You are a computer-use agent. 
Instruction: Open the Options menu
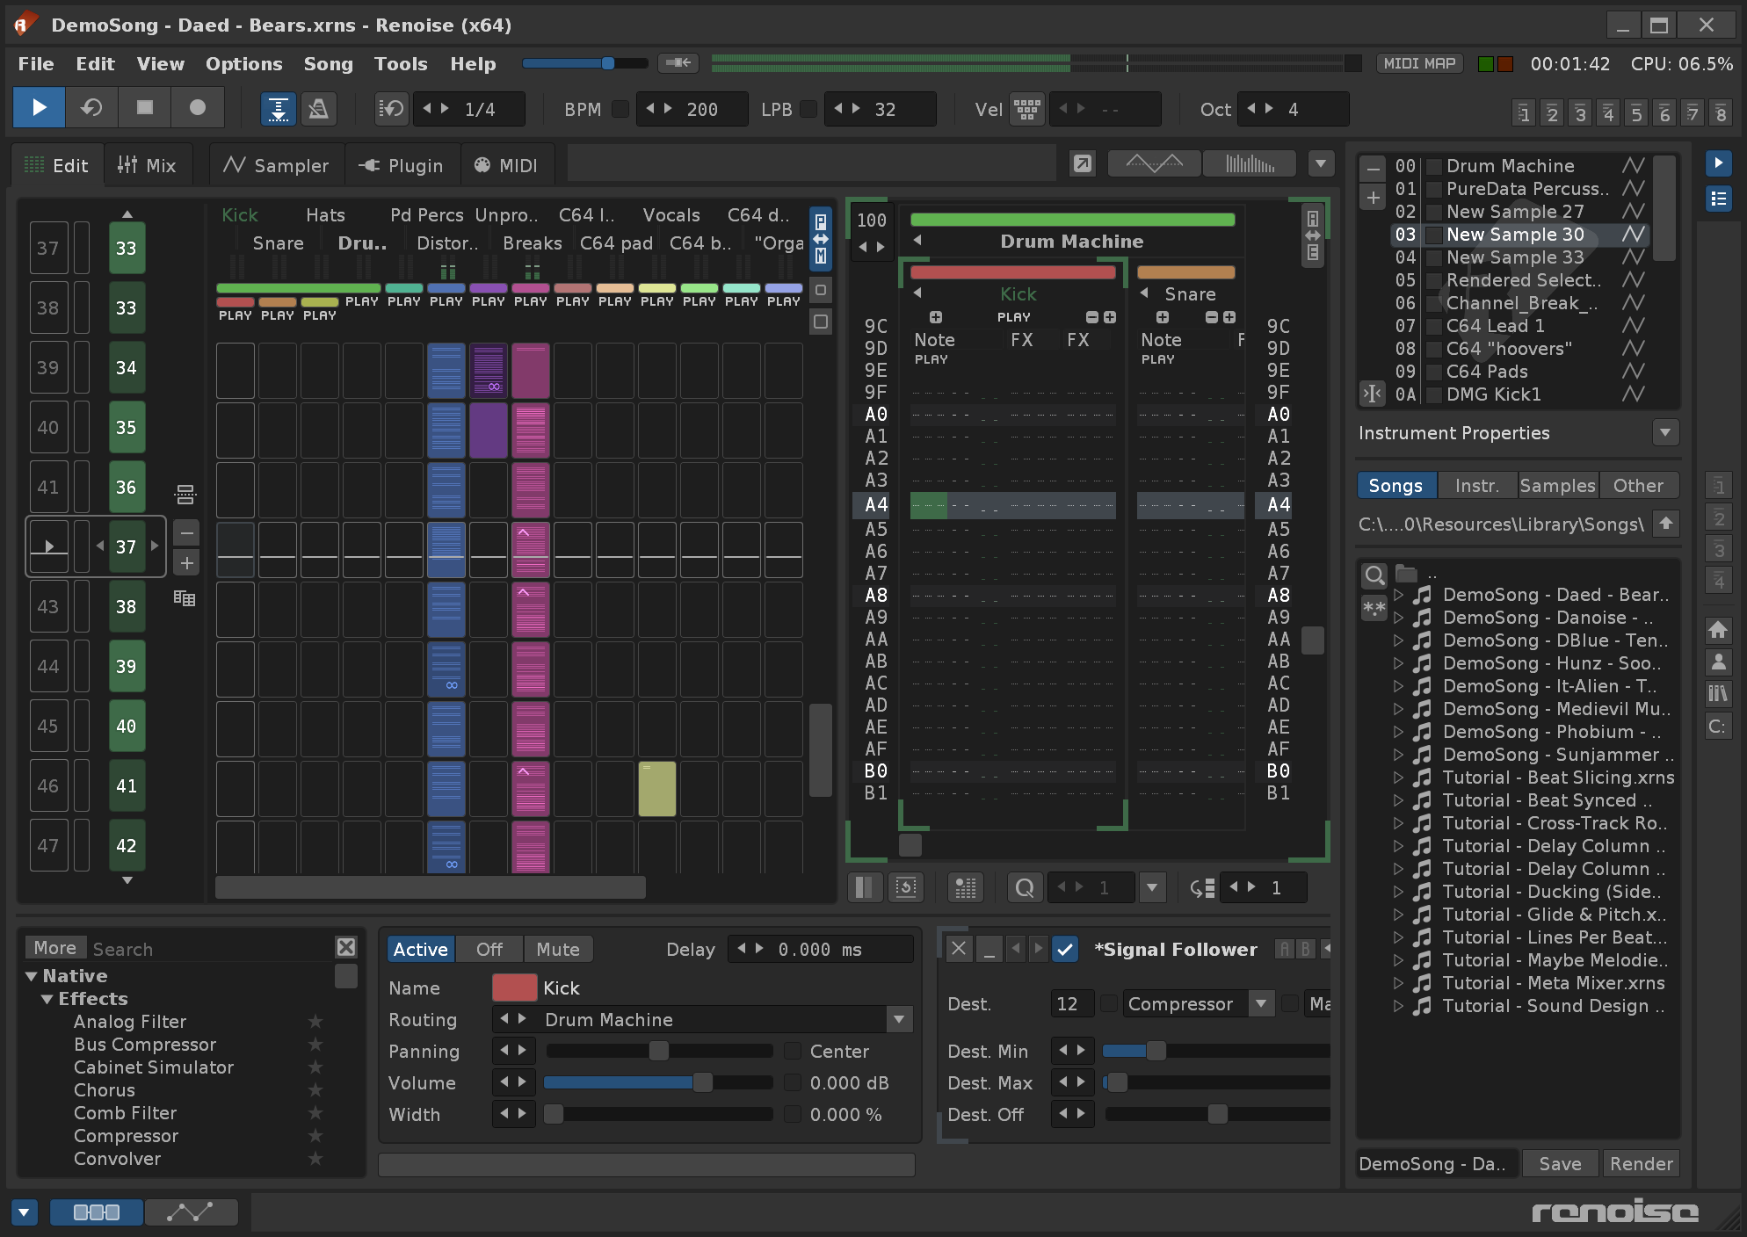[243, 63]
